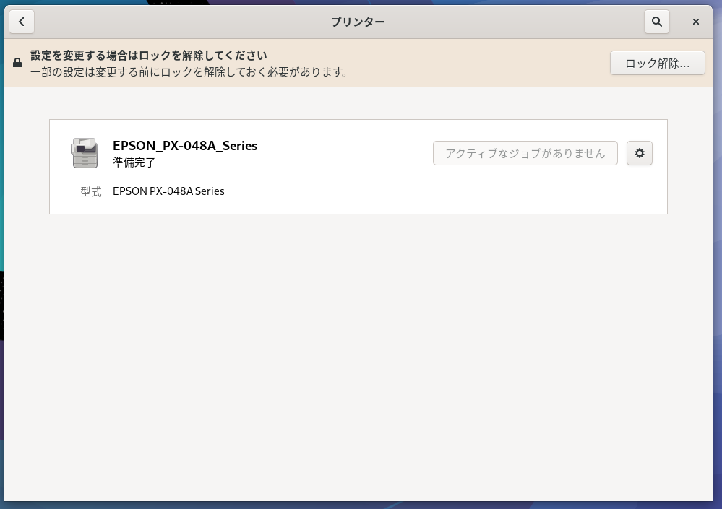Image resolution: width=722 pixels, height=509 pixels.
Task: Click the プリンター window title
Action: [x=358, y=22]
